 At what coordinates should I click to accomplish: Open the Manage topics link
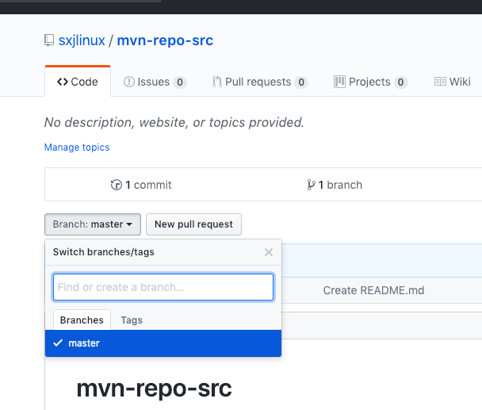[77, 148]
